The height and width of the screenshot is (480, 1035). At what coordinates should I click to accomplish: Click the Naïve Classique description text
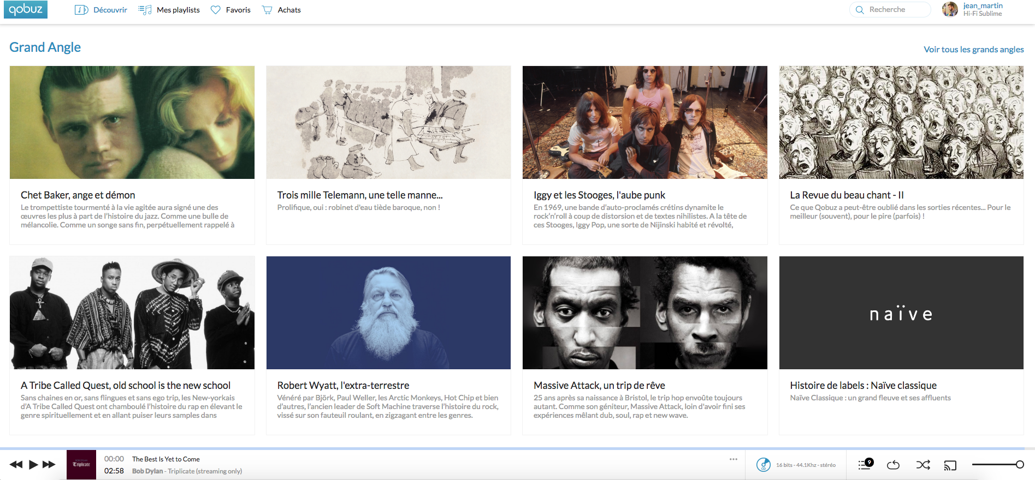(871, 398)
